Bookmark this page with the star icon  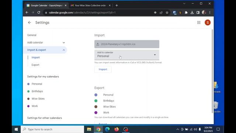tap(167, 13)
